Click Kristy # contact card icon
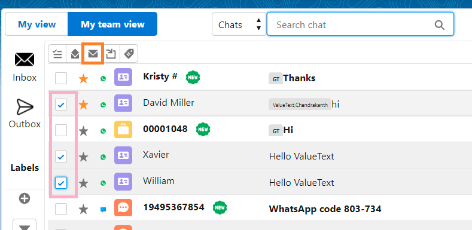The height and width of the screenshot is (230, 472). 123,77
